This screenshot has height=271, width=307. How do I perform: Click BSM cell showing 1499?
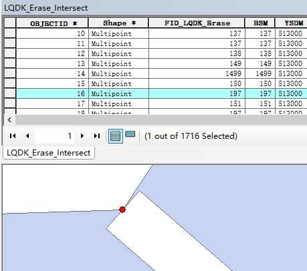click(x=260, y=73)
